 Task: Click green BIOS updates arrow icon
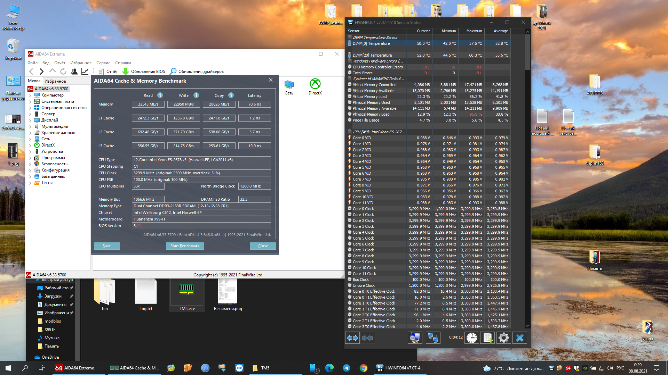pyautogui.click(x=126, y=72)
